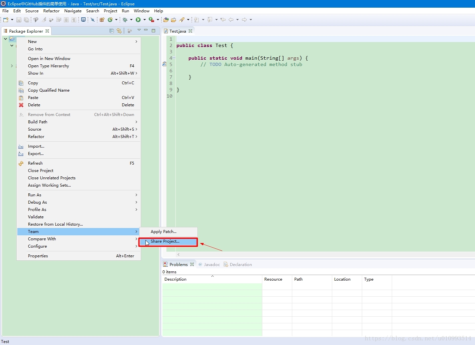This screenshot has width=475, height=345.
Task: Minimize the Package Explorer view
Action: click(x=146, y=30)
